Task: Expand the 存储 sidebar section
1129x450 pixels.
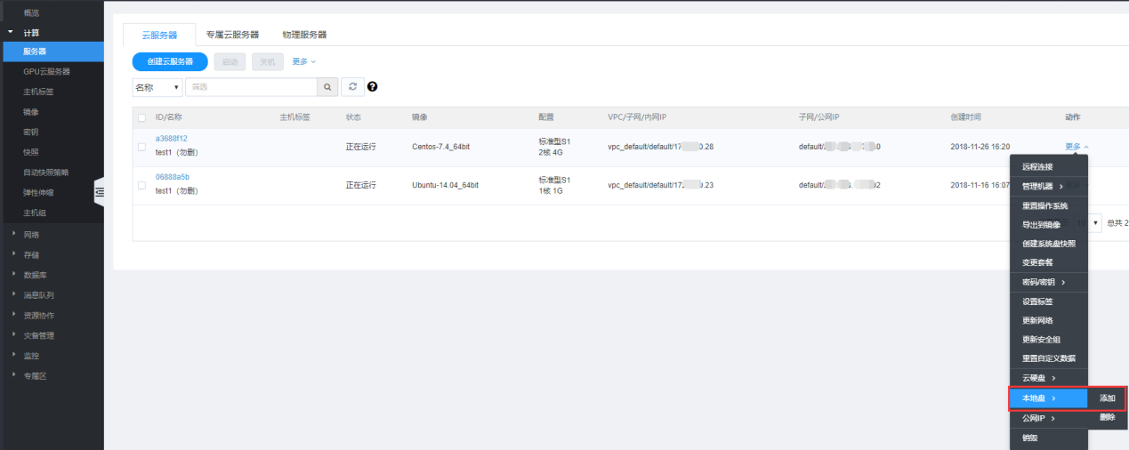Action: (31, 255)
